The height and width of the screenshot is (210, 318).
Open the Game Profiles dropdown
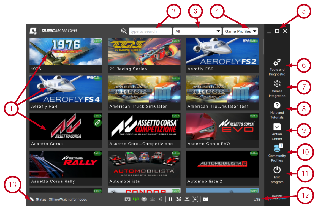(240, 31)
